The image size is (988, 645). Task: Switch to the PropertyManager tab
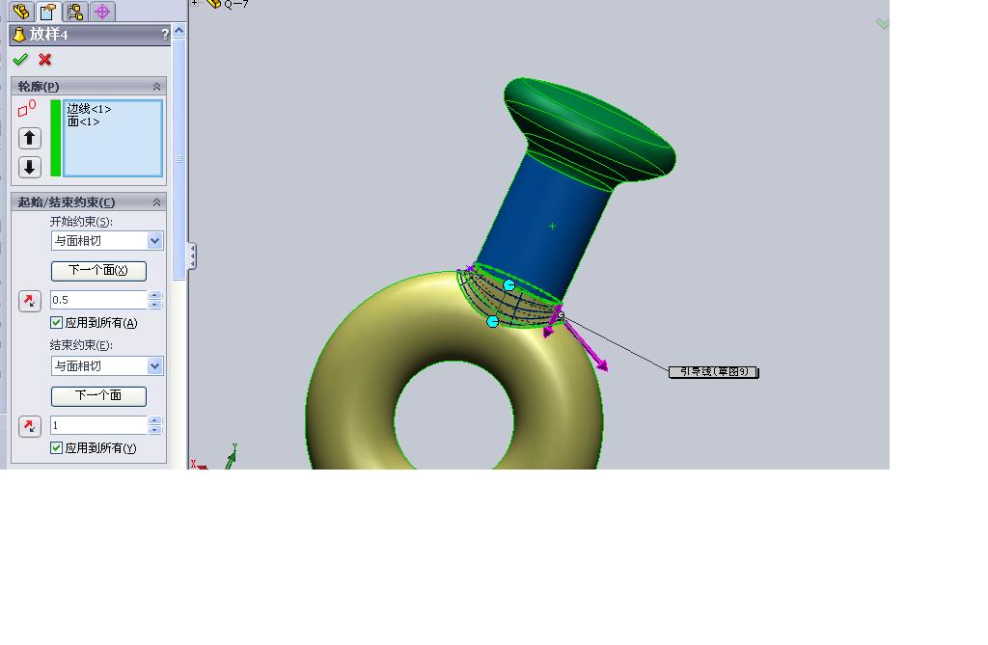pos(48,11)
